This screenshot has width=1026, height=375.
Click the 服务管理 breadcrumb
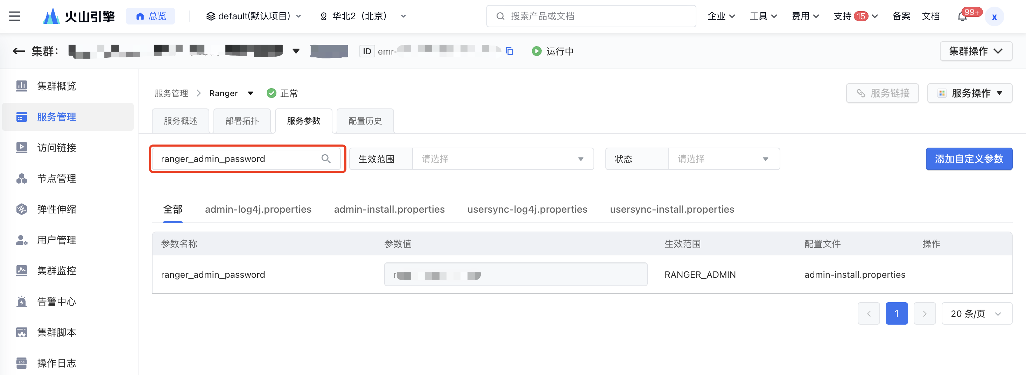coord(171,93)
